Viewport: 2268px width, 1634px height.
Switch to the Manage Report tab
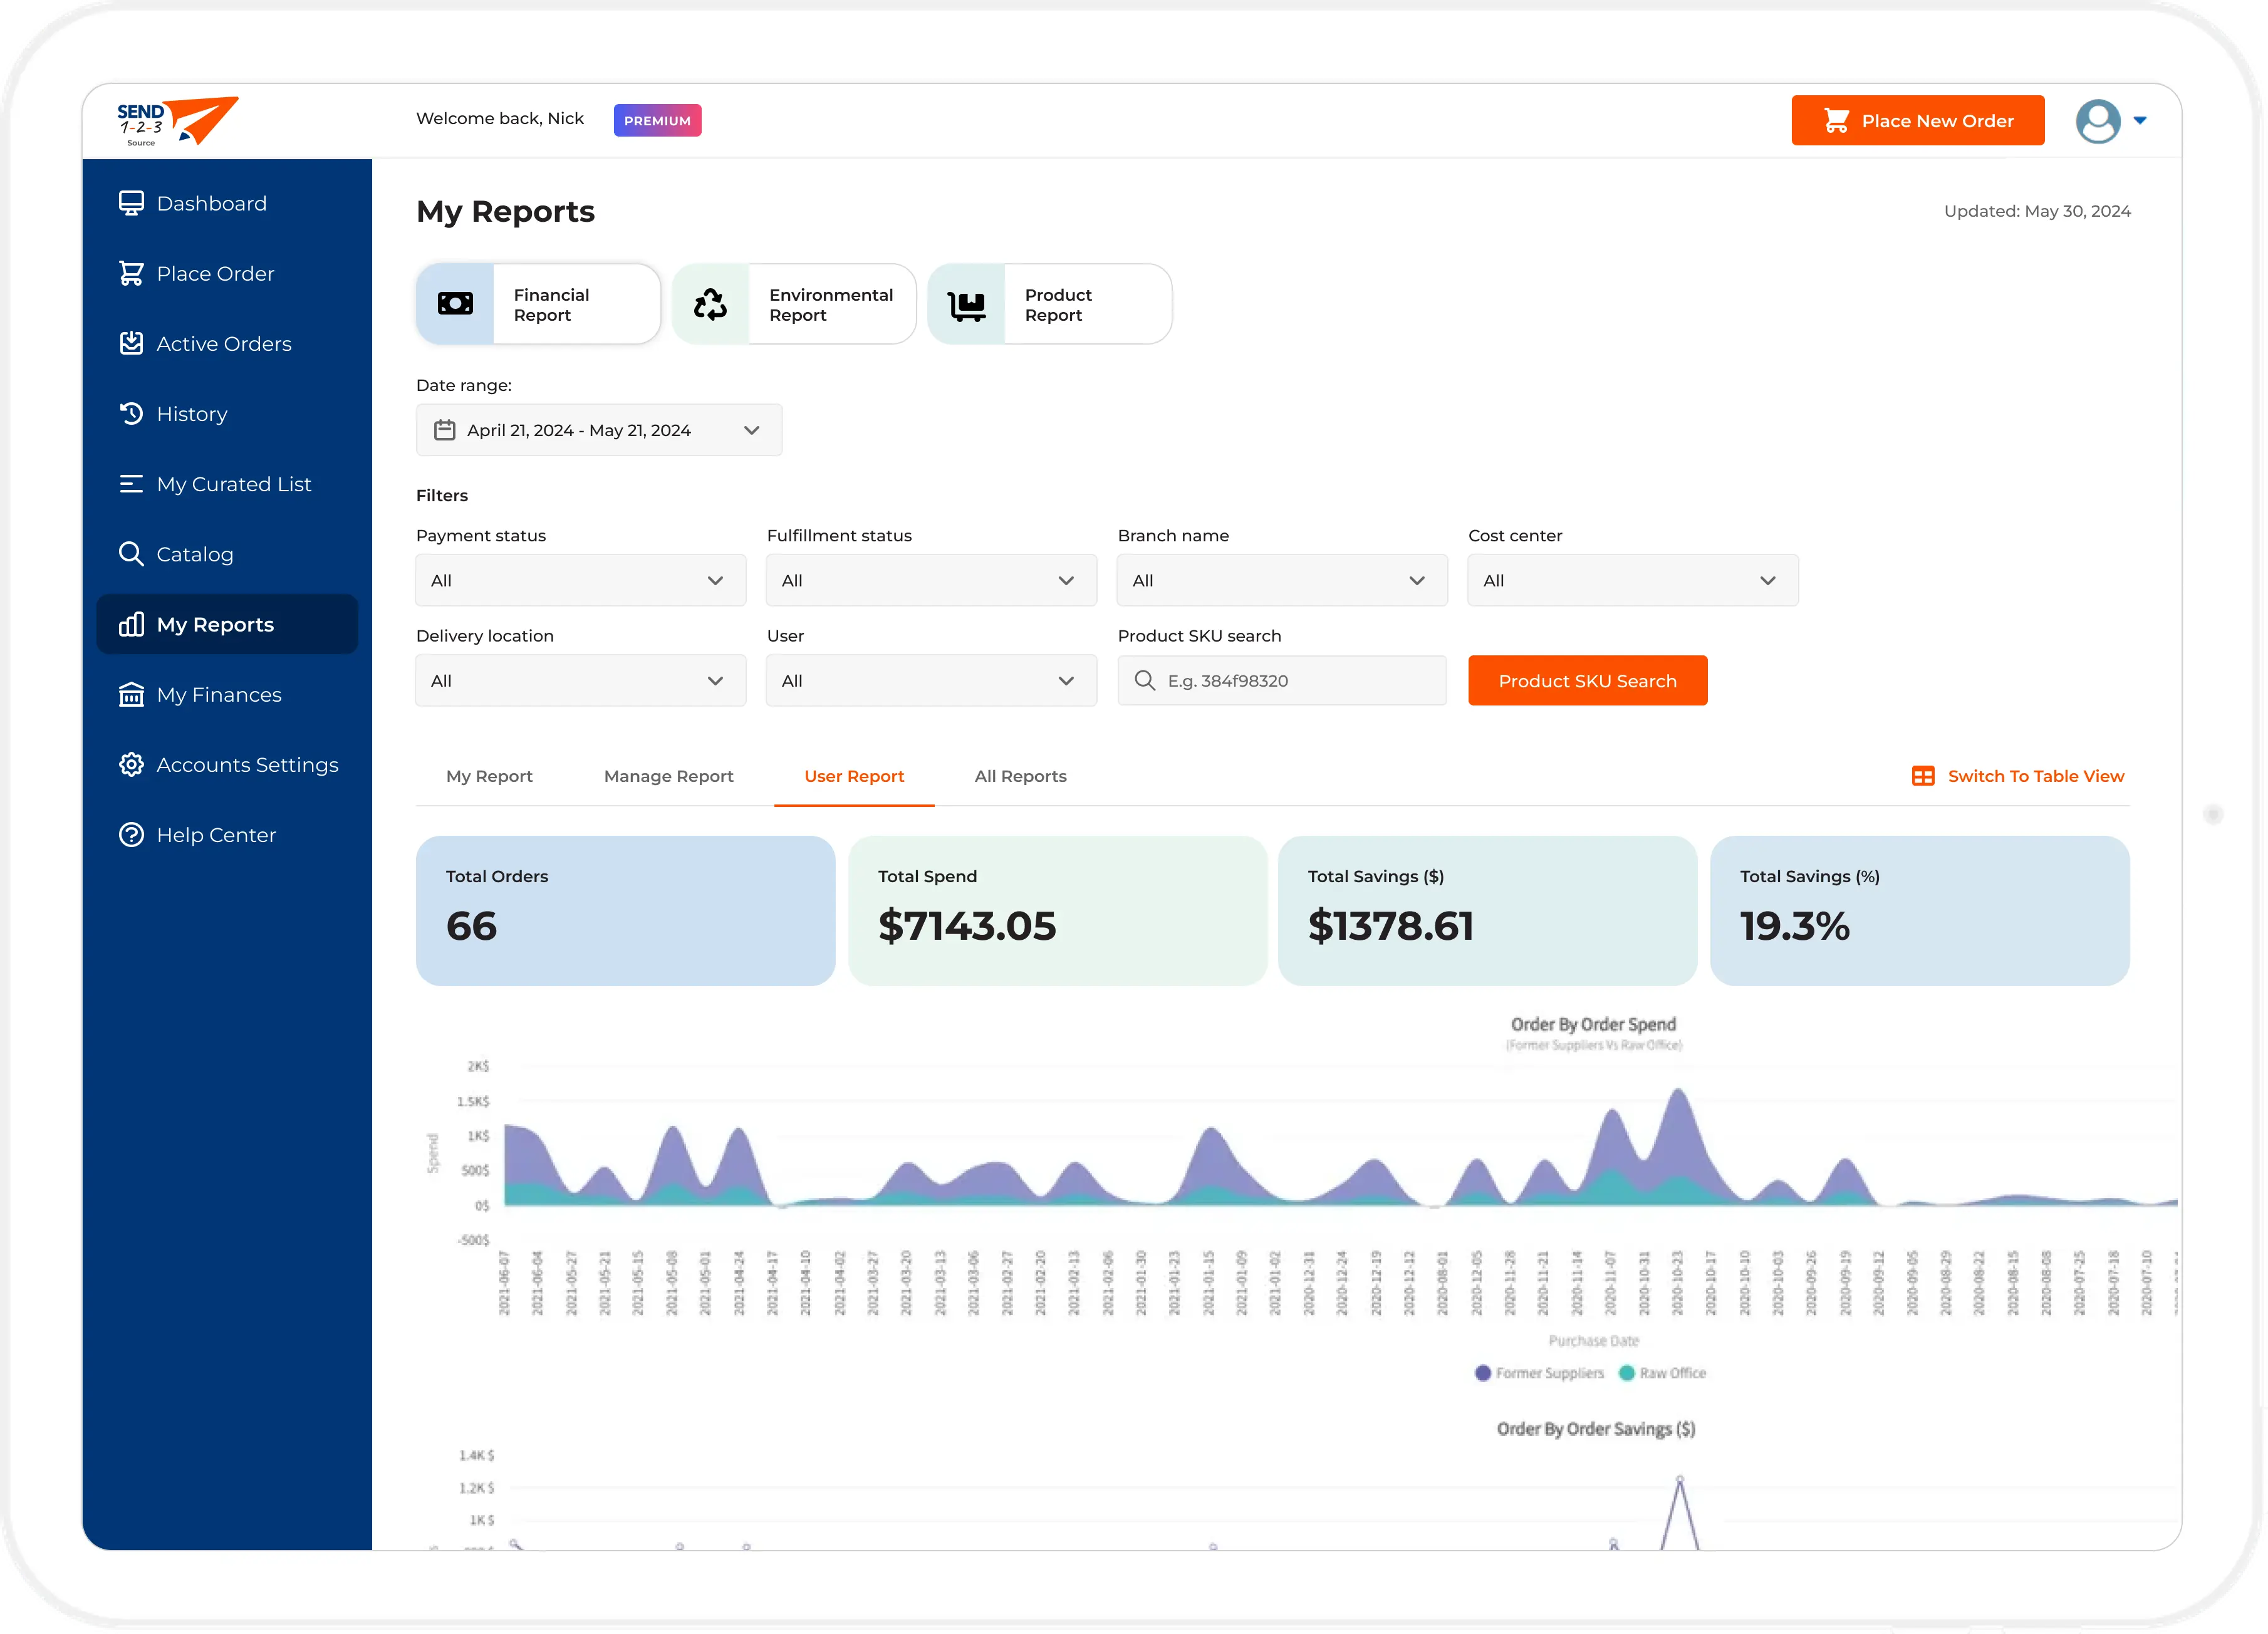668,776
